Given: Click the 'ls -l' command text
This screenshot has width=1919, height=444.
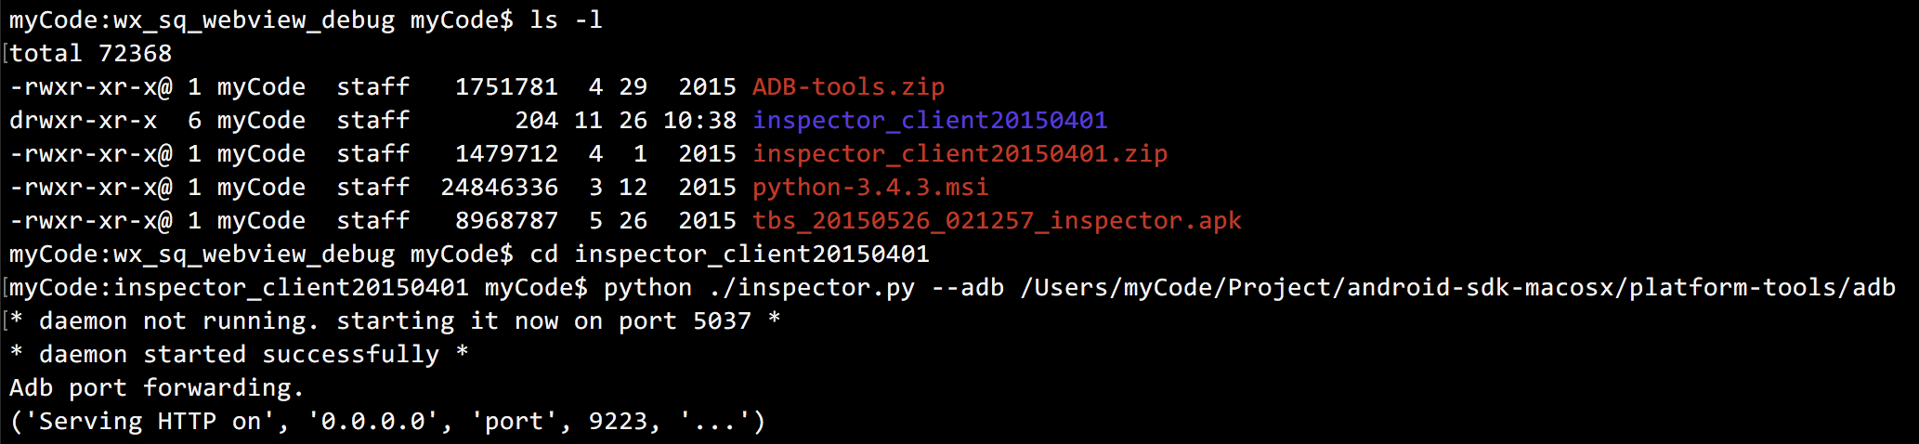Looking at the screenshot, I should (566, 20).
